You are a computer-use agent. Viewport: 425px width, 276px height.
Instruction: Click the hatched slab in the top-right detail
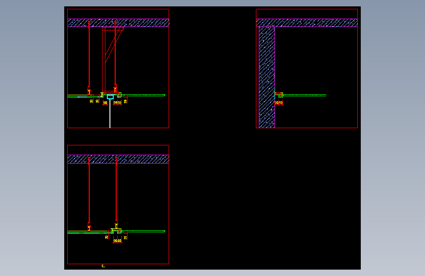[x=307, y=23]
